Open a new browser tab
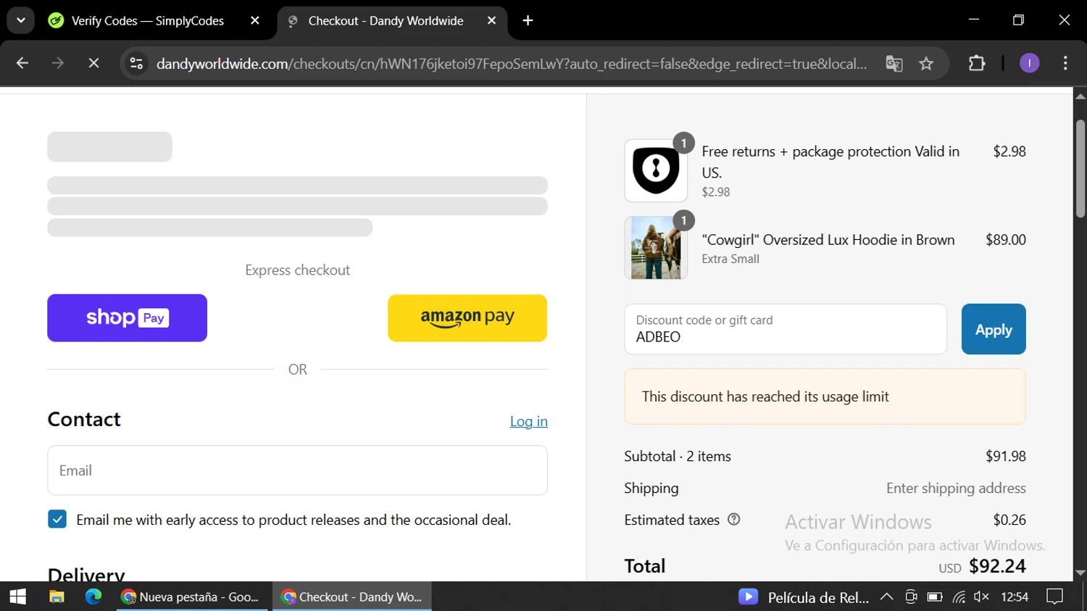Screen dimensions: 1087x611 pos(528,21)
